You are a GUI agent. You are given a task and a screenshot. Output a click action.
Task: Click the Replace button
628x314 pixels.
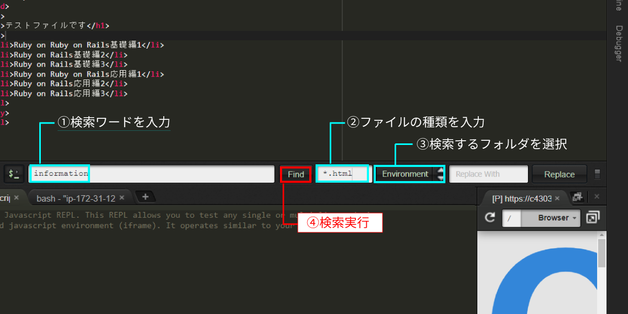pos(559,174)
